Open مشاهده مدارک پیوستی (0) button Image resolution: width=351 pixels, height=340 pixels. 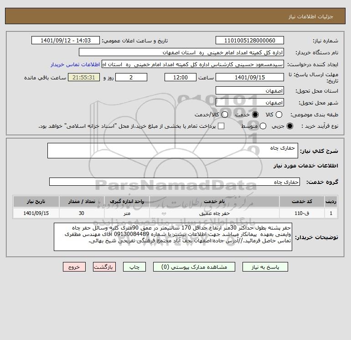(x=194, y=267)
